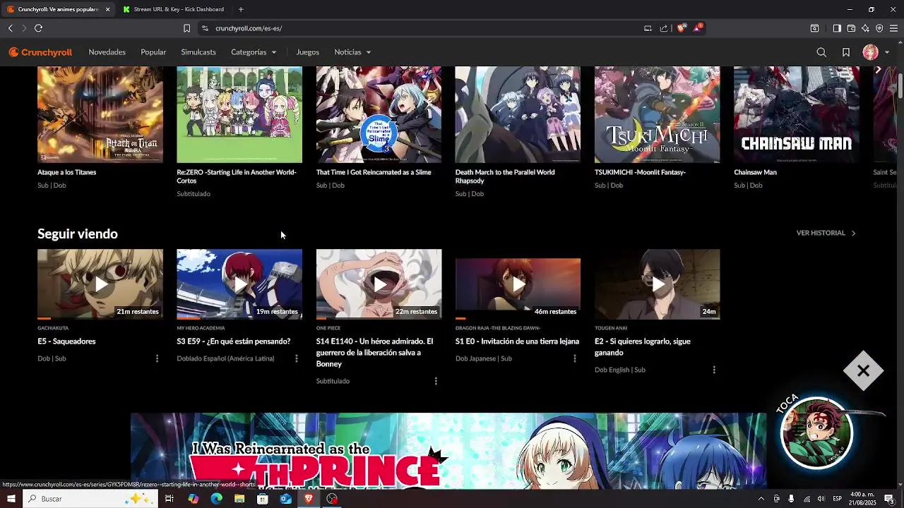904x508 pixels.
Task: Expand the Noticias dropdown
Action: pos(352,52)
